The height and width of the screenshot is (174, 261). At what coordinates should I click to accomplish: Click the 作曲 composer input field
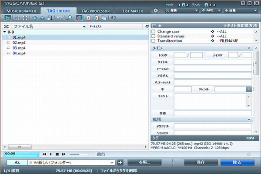click(x=213, y=113)
